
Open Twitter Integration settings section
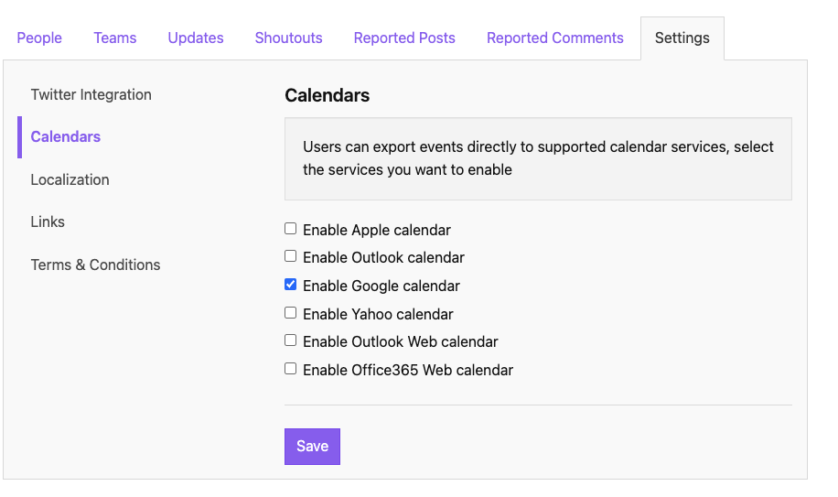coord(91,94)
